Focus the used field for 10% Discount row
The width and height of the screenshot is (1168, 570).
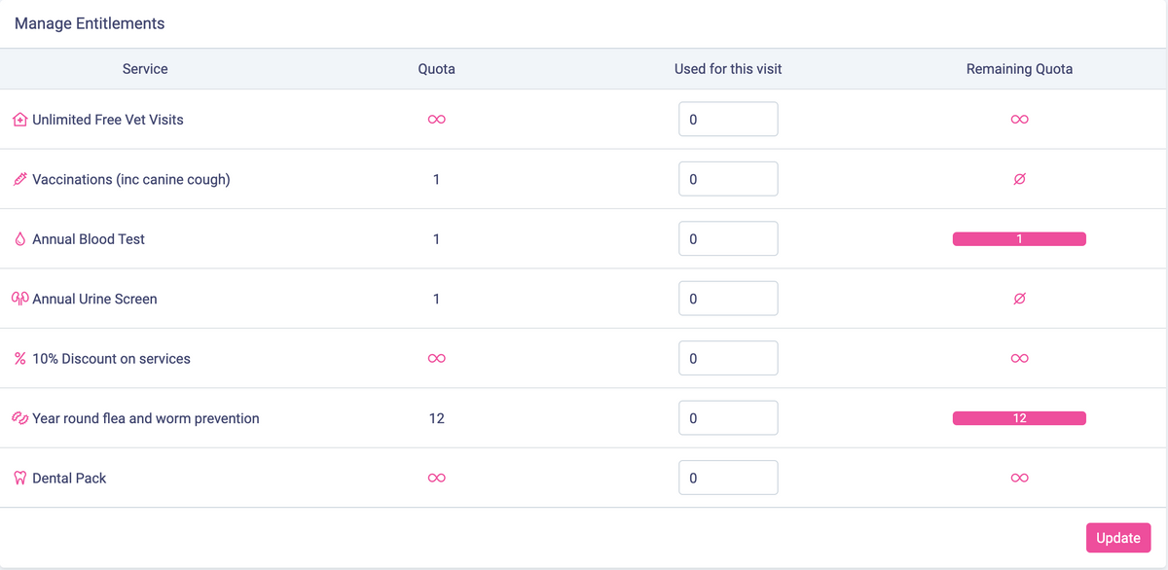(728, 359)
